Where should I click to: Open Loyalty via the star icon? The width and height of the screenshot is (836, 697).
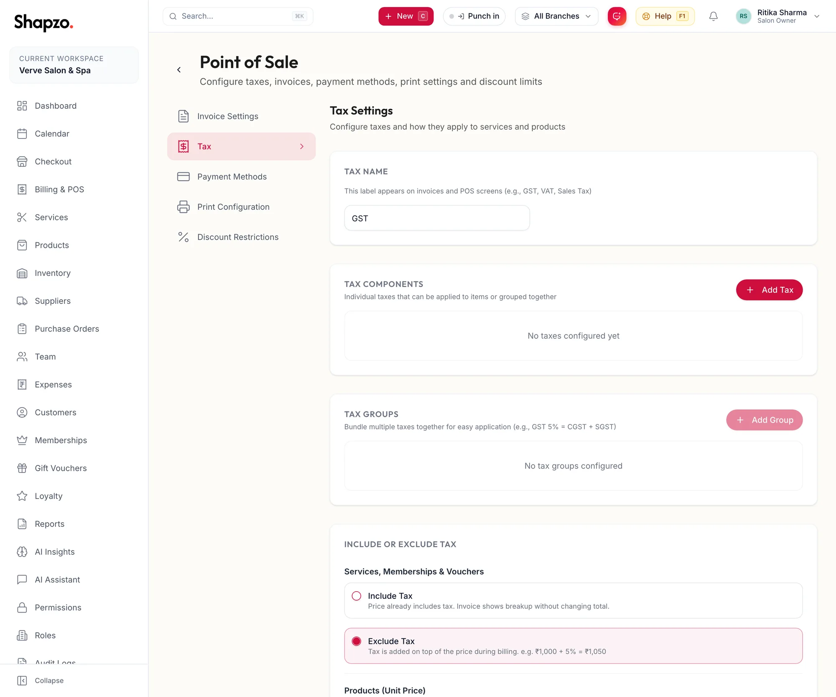(x=22, y=496)
